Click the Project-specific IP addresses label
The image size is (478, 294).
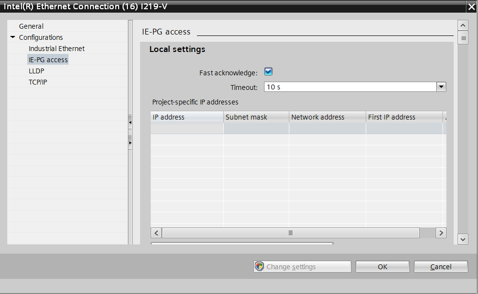tap(195, 102)
